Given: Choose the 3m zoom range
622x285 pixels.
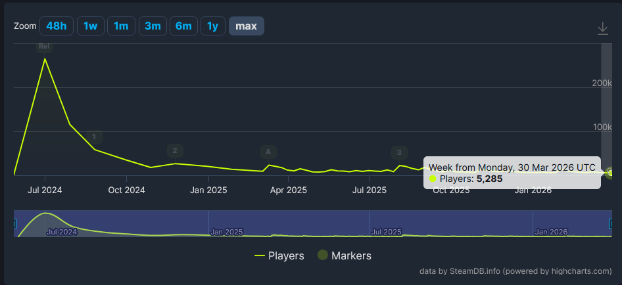Looking at the screenshot, I should [x=153, y=26].
